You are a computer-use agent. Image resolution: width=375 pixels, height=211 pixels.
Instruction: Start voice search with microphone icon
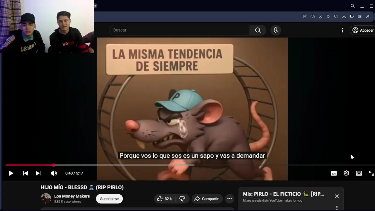click(x=276, y=30)
